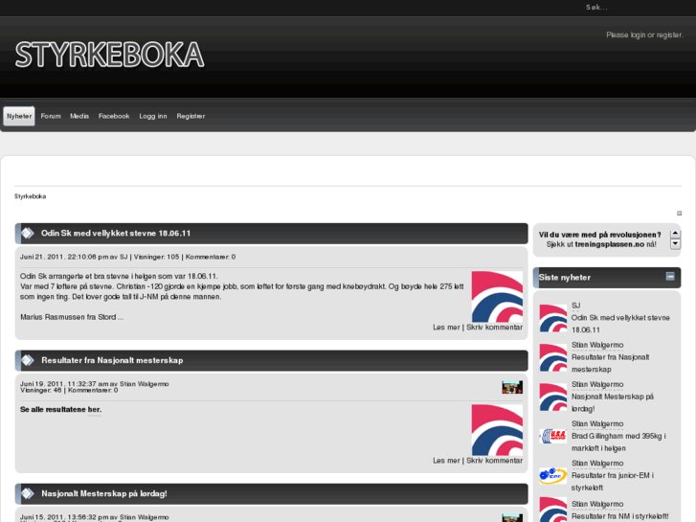Screen dimensions: 696x522
Task: Click Les mer under Odin Sk article
Action: pos(446,328)
